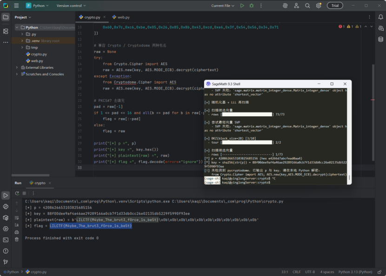Run the current file with the green play icon
This screenshot has width=386, height=276.
[x=242, y=6]
